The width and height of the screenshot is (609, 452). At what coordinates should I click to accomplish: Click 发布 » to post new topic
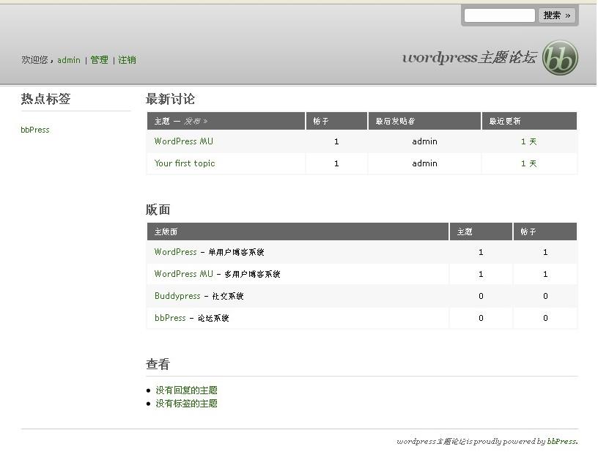click(x=196, y=122)
